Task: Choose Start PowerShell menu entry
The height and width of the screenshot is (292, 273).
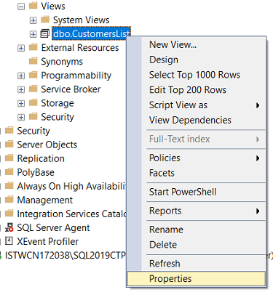Action: [x=196, y=192]
